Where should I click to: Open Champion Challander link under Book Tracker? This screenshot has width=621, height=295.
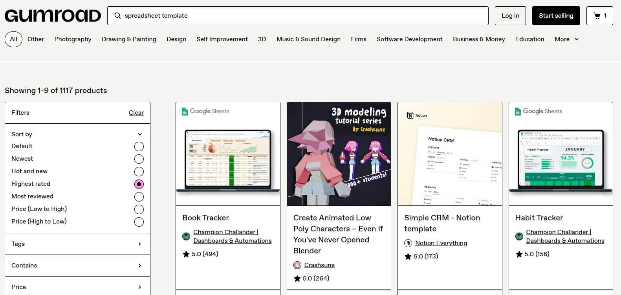pos(232,236)
